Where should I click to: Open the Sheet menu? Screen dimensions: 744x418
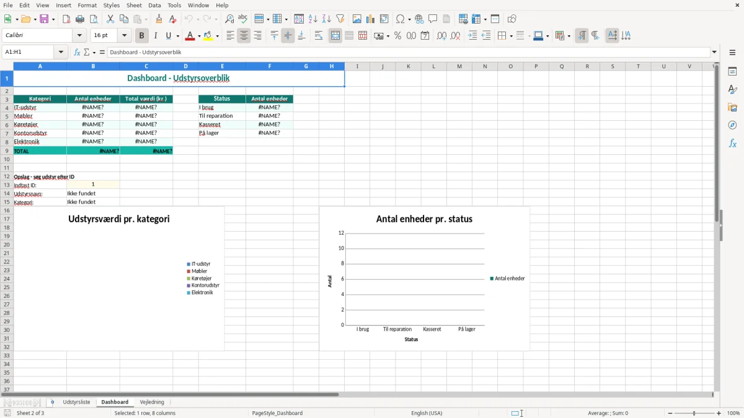tap(134, 5)
